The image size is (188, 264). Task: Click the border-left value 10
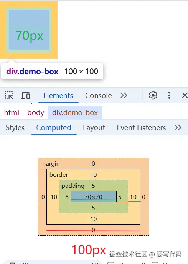(54, 197)
